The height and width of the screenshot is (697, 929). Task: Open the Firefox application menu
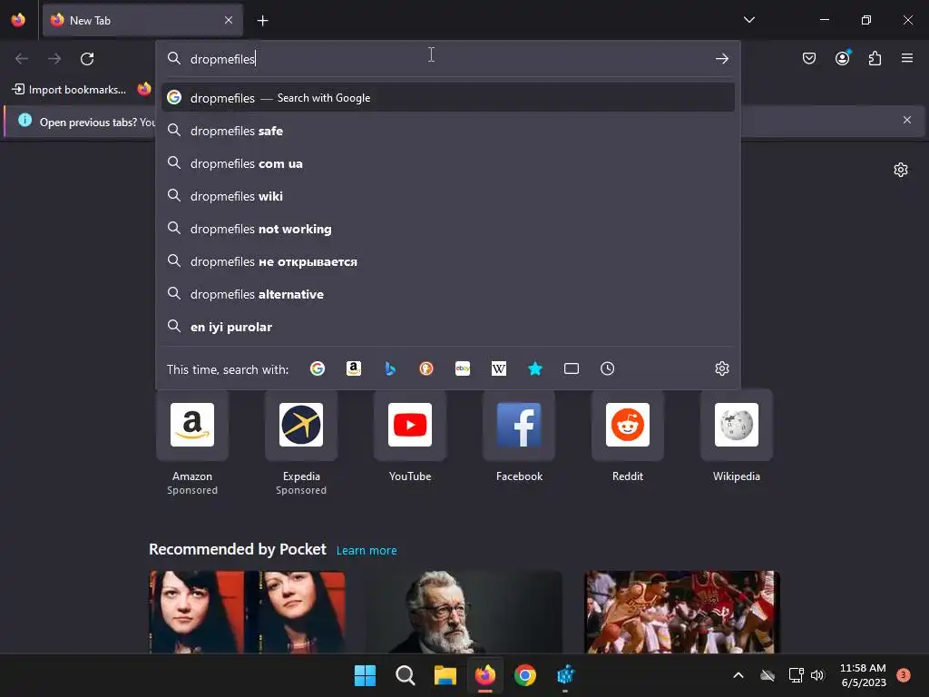[x=906, y=58]
